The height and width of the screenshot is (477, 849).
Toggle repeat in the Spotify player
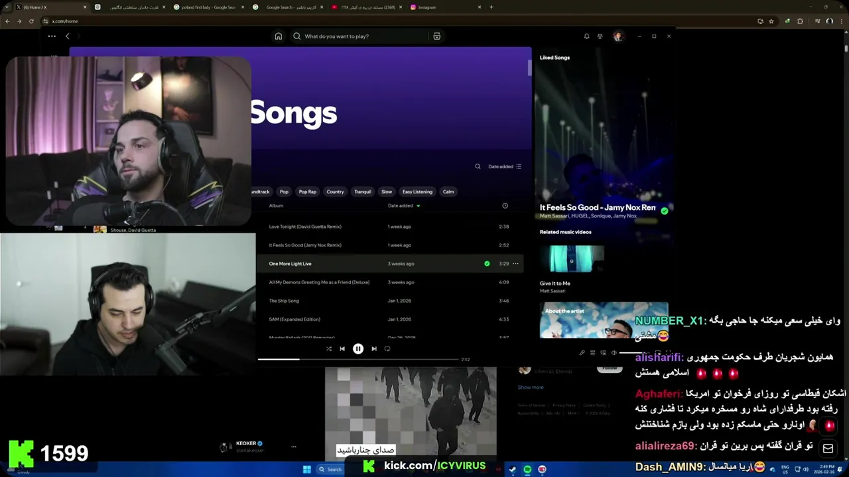(x=387, y=348)
